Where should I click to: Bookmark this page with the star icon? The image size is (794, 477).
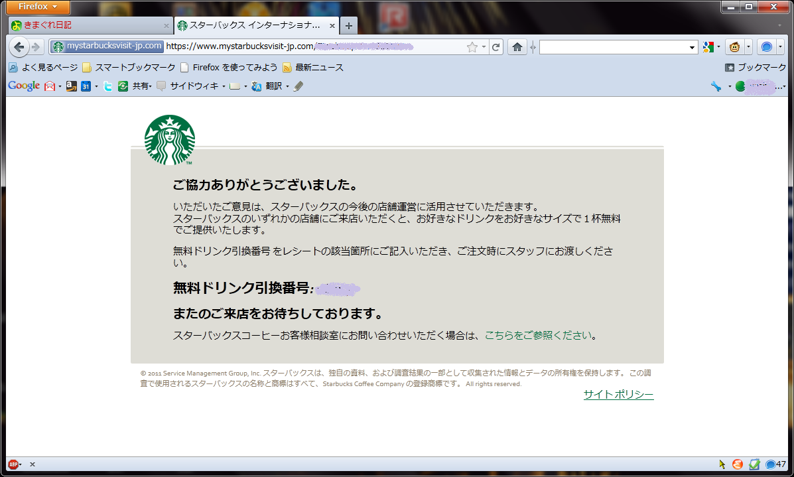point(472,47)
